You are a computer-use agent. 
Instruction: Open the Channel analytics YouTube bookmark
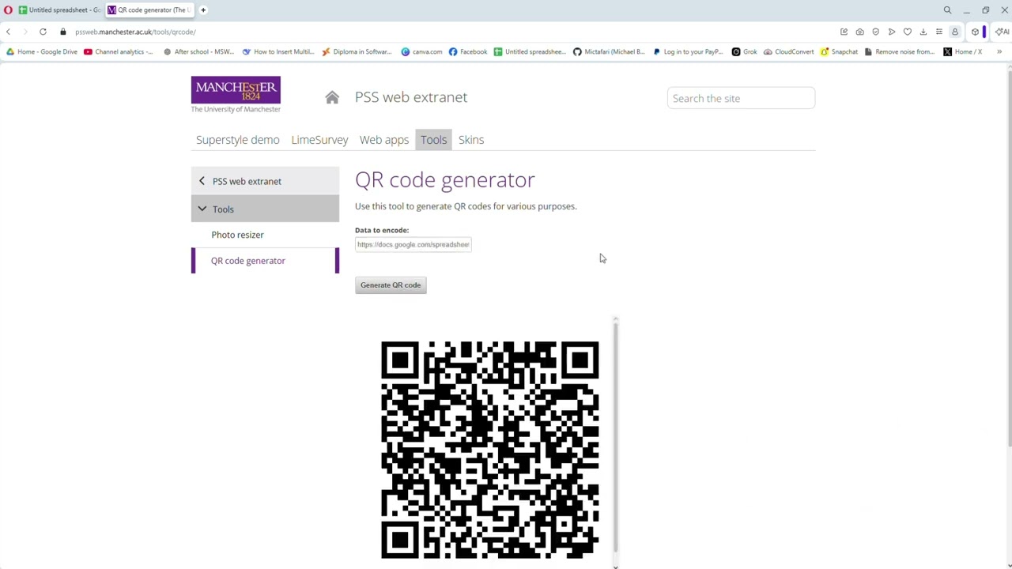pyautogui.click(x=118, y=52)
